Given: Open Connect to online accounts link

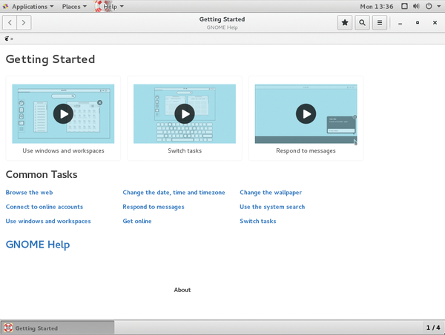Looking at the screenshot, I should pyautogui.click(x=44, y=207).
